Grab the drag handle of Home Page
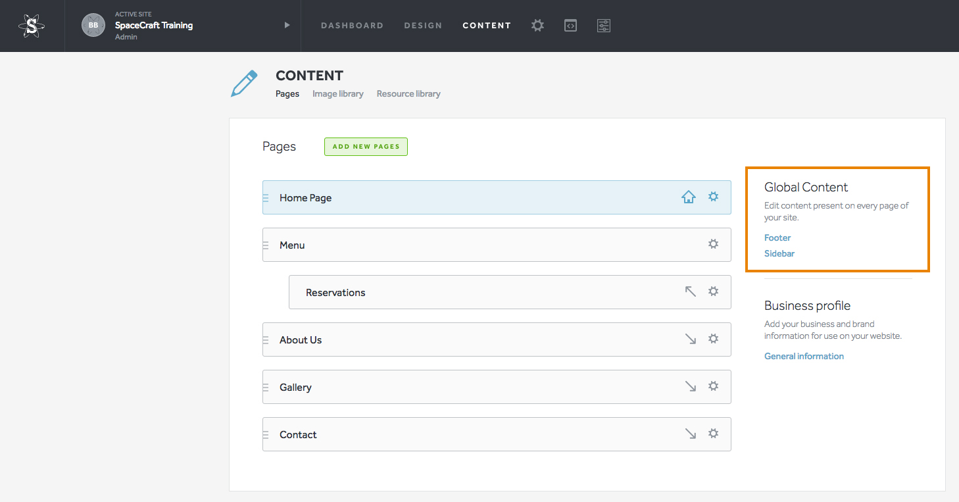The height and width of the screenshot is (502, 959). click(x=266, y=198)
